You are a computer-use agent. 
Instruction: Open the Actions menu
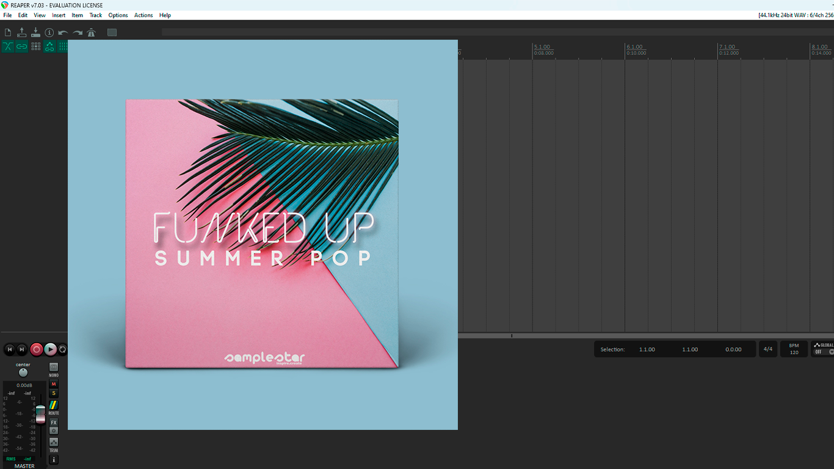click(143, 15)
